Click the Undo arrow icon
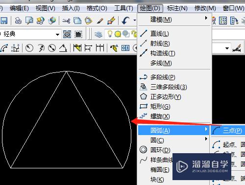Image resolution: width=245 pixels, height=185 pixels. tap(126, 21)
